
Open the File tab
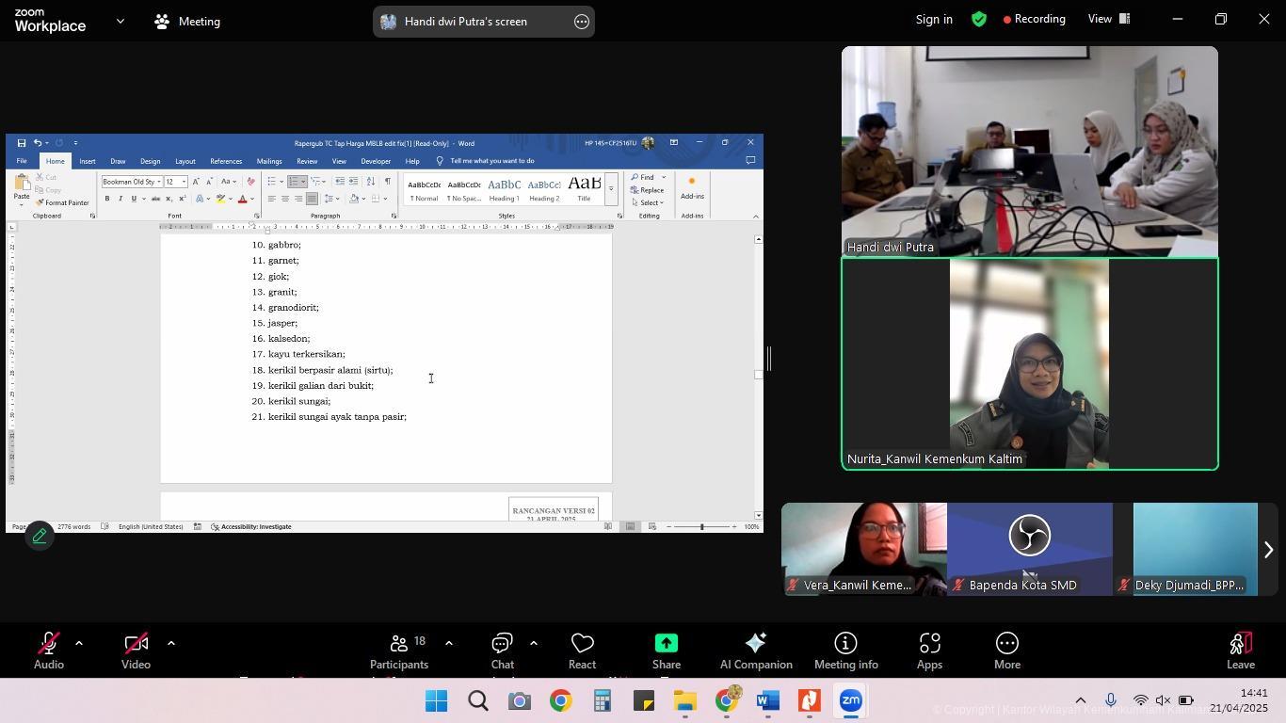click(x=21, y=161)
